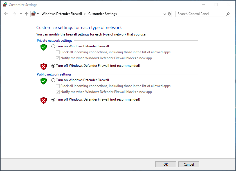This screenshot has height=171, width=236.
Task: Click the green shield in Public network settings
Action: point(43,81)
